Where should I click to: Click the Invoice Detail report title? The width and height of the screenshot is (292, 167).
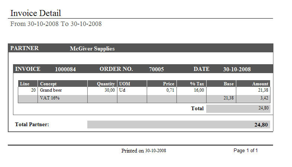(x=36, y=13)
